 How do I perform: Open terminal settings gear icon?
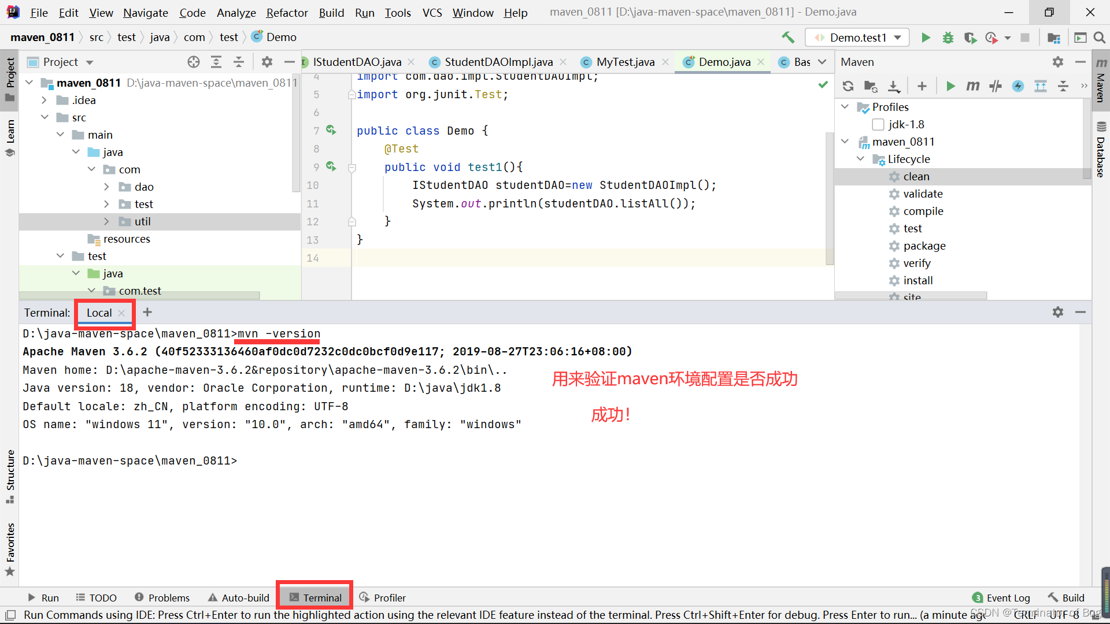click(x=1058, y=312)
